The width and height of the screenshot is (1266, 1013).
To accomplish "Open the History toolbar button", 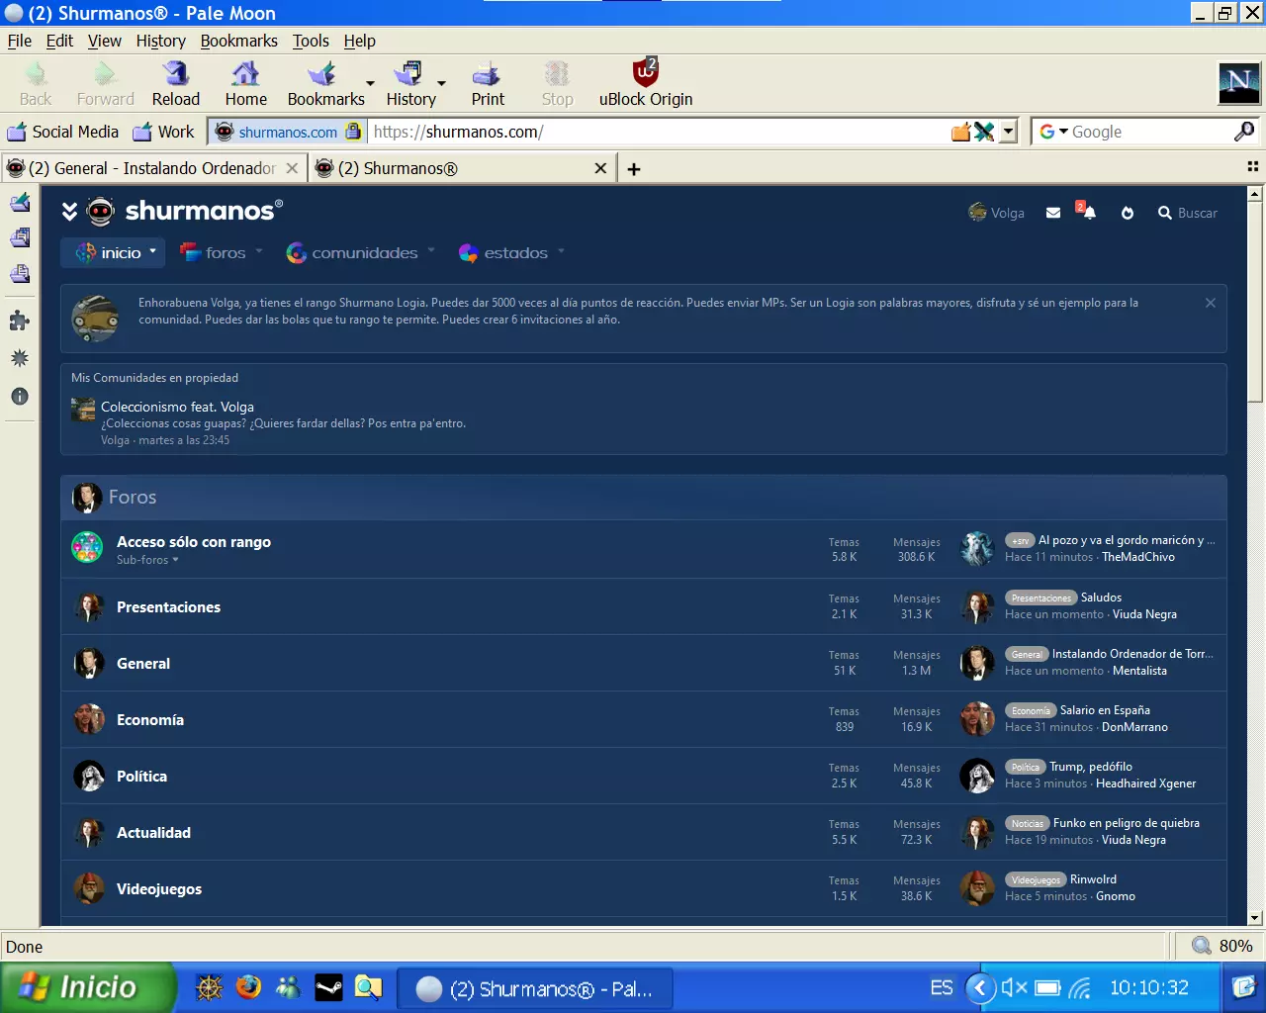I will point(410,83).
